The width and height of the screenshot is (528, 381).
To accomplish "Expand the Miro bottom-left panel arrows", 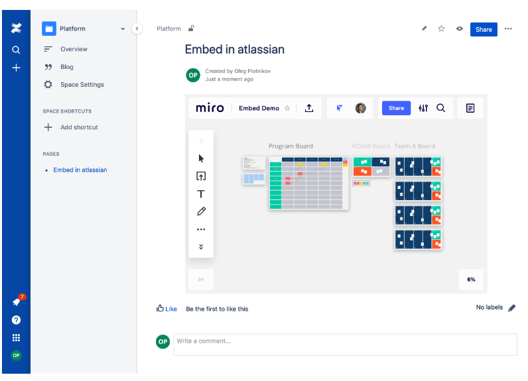I will (x=201, y=280).
